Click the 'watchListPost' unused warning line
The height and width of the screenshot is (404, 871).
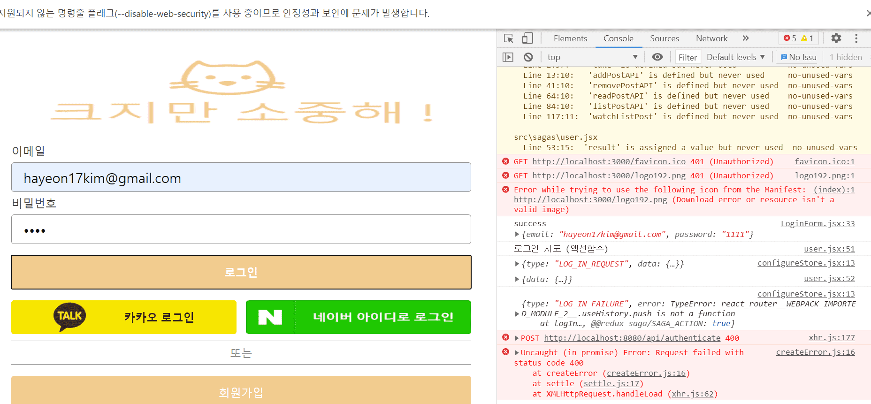[x=688, y=116]
